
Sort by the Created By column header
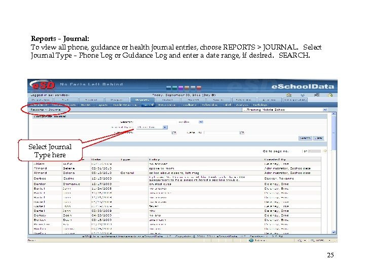coord(275,159)
